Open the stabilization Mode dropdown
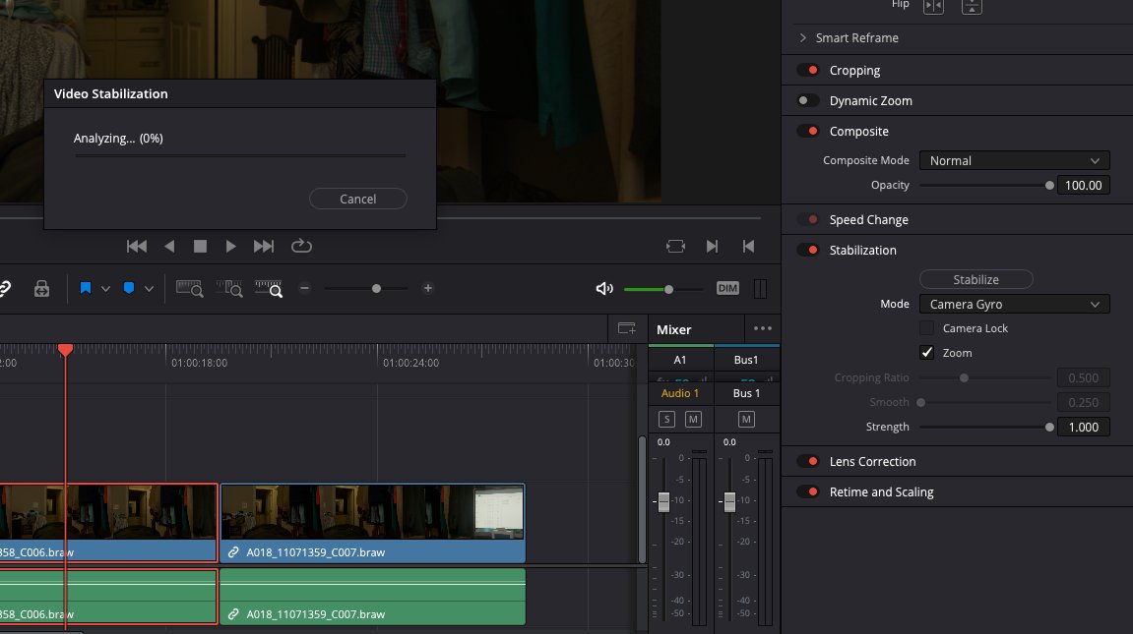The width and height of the screenshot is (1133, 634). 1015,305
